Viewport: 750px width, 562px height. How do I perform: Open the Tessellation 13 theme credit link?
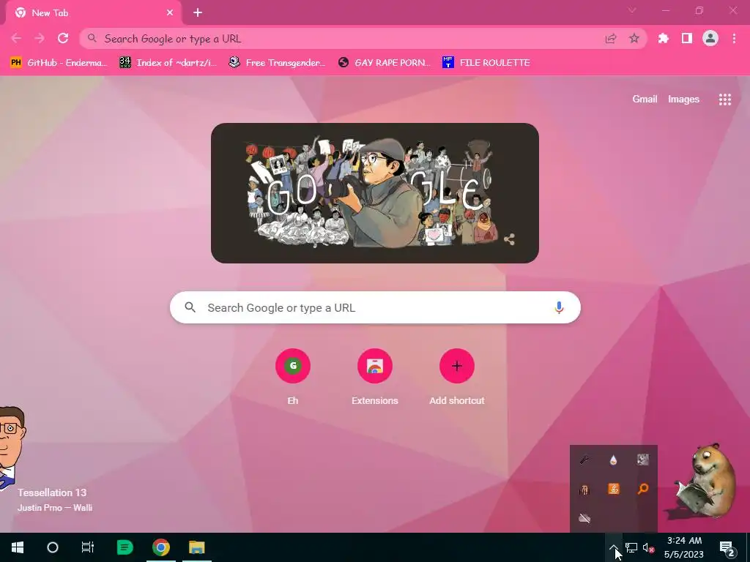(52, 492)
